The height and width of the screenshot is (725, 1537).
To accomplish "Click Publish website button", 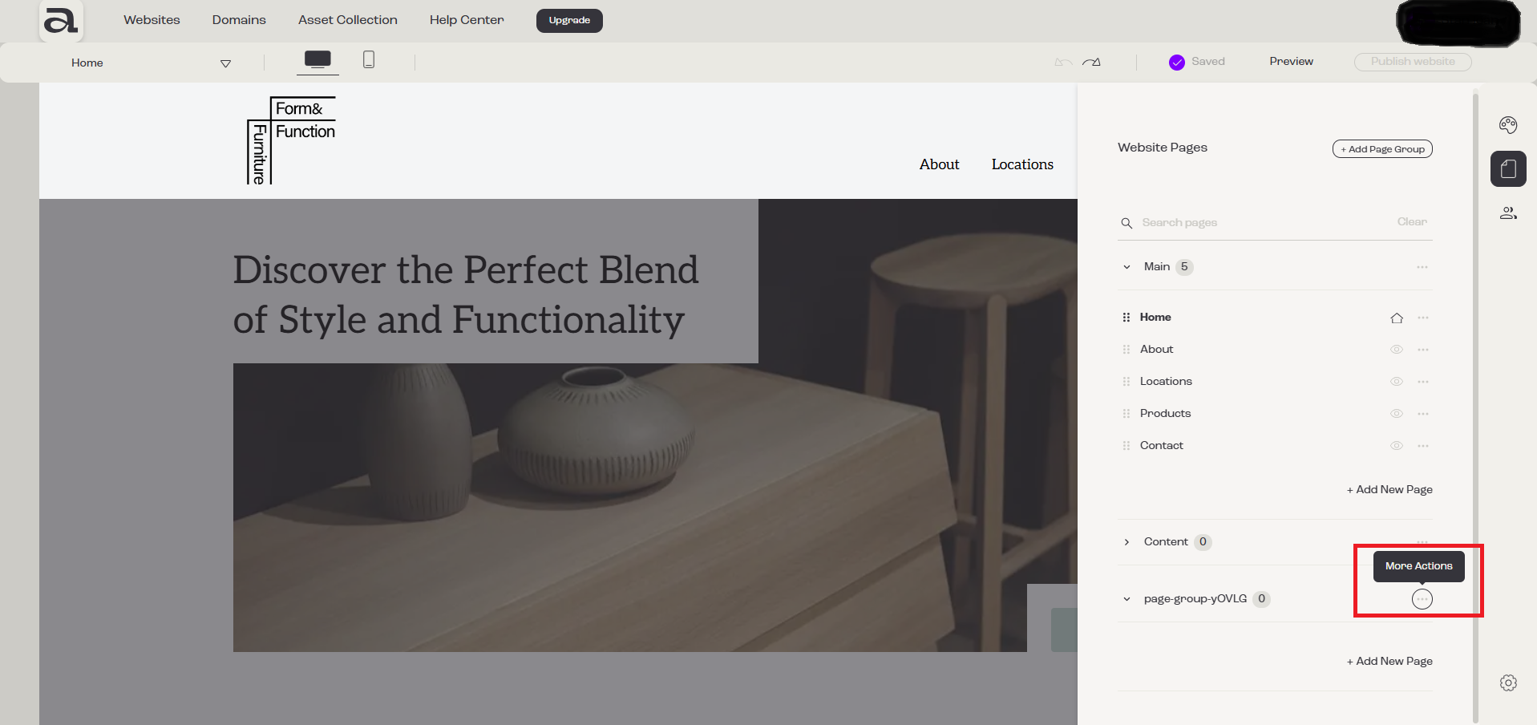I will coord(1413,62).
